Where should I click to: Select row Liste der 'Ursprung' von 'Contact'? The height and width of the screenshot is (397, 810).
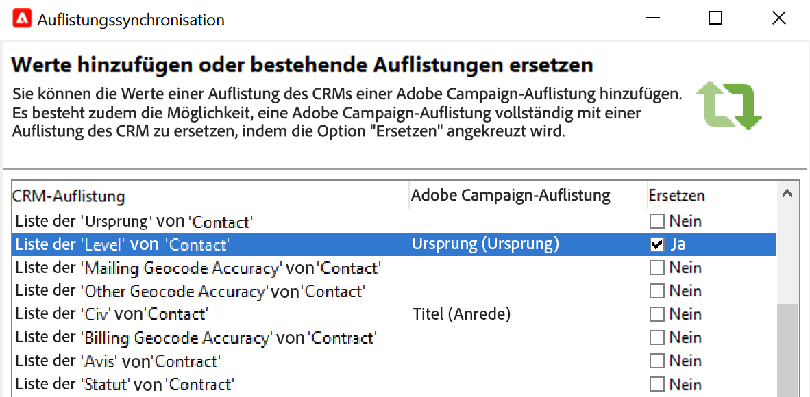tap(134, 221)
